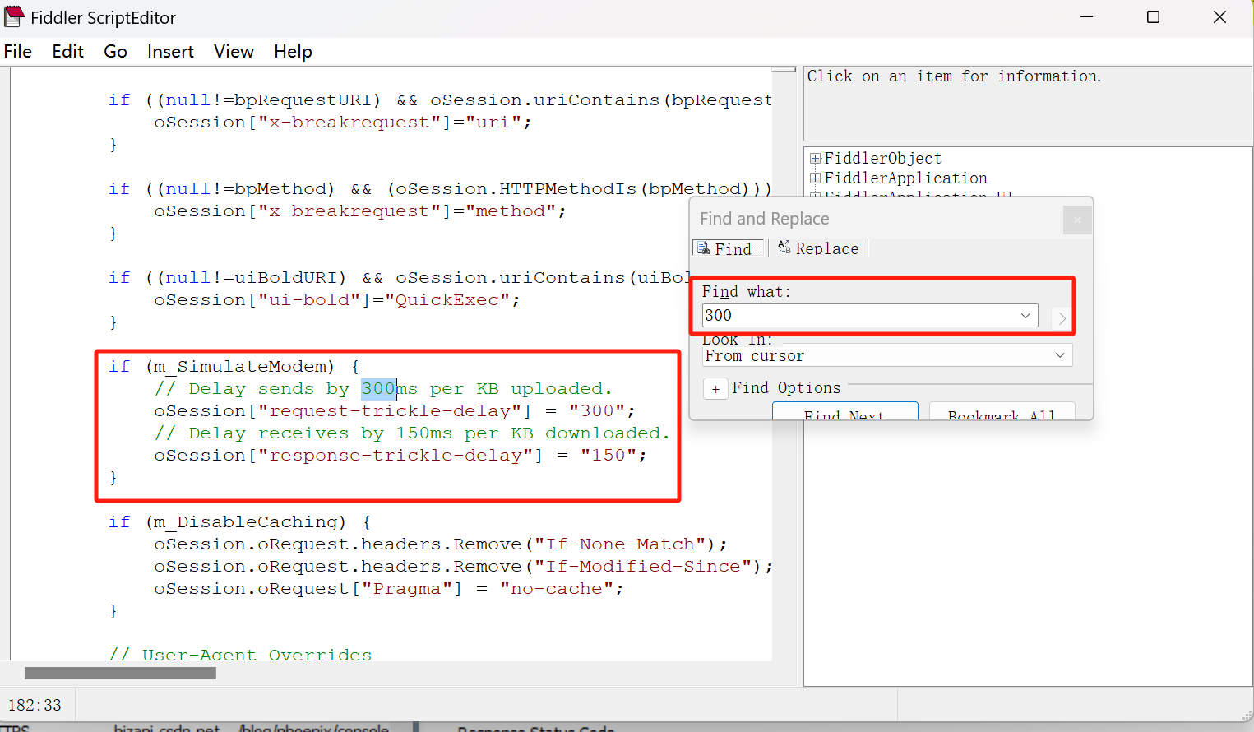The height and width of the screenshot is (732, 1254).
Task: Switch to the Find tab
Action: (x=727, y=248)
